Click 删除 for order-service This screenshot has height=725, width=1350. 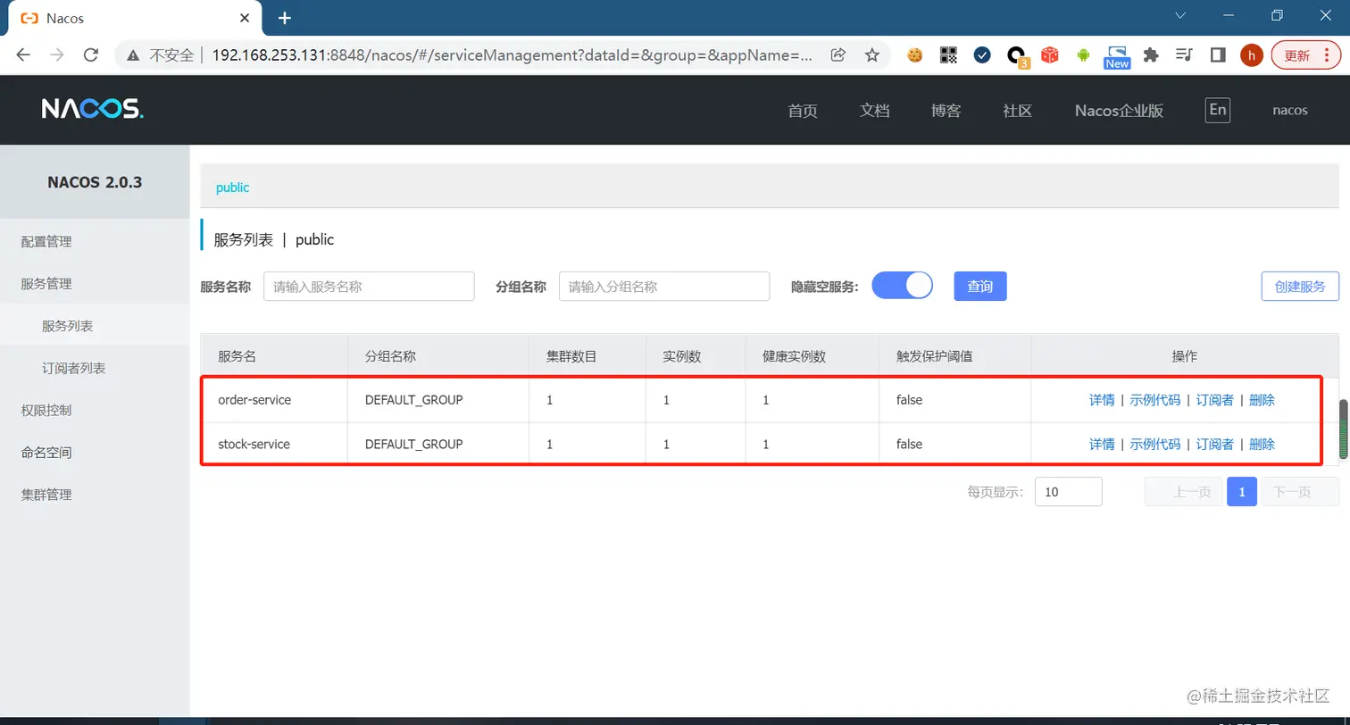tap(1262, 400)
